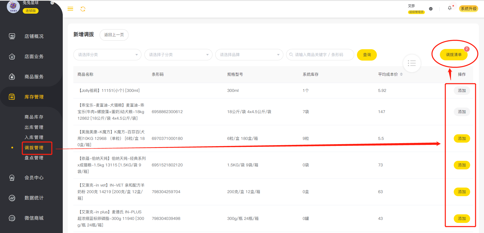The width and height of the screenshot is (484, 233).
Task: Click cost price 147
Action: pos(382,112)
